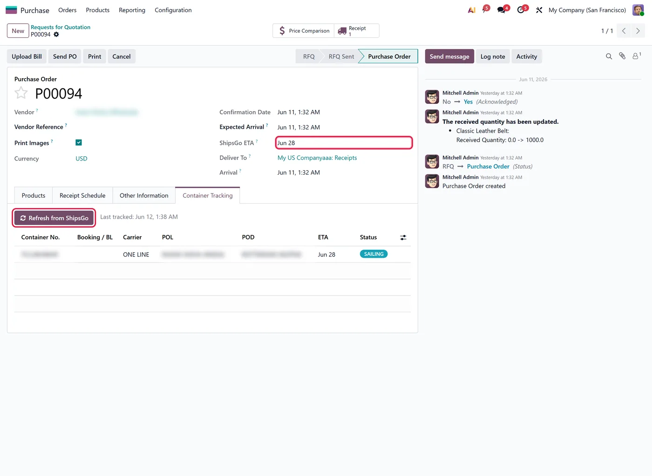Viewport: 652px width, 476px height.
Task: Open the gear actions menu beside P00094
Action: [56, 34]
